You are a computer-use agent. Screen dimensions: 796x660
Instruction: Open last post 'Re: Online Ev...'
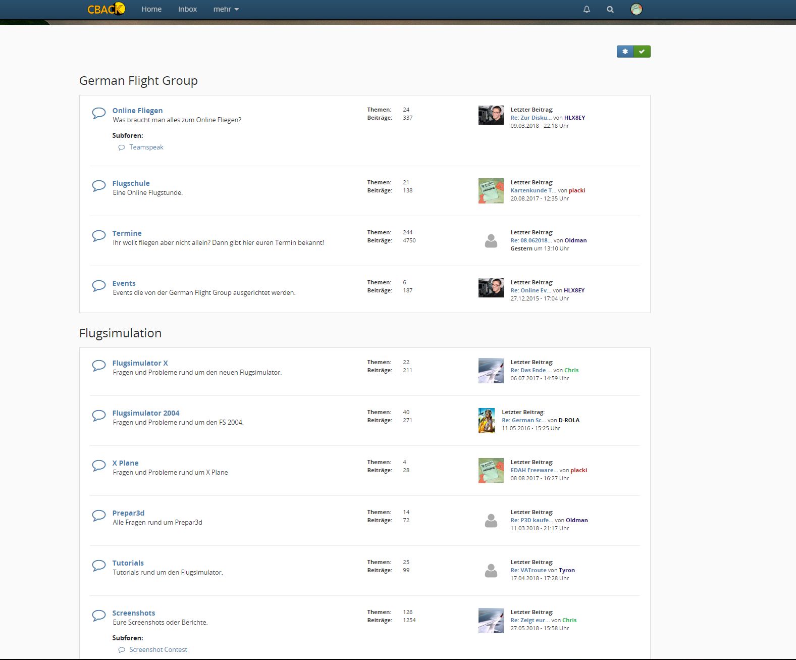click(x=530, y=290)
